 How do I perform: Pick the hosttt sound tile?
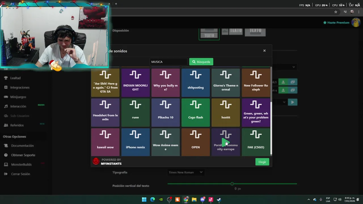click(225, 112)
